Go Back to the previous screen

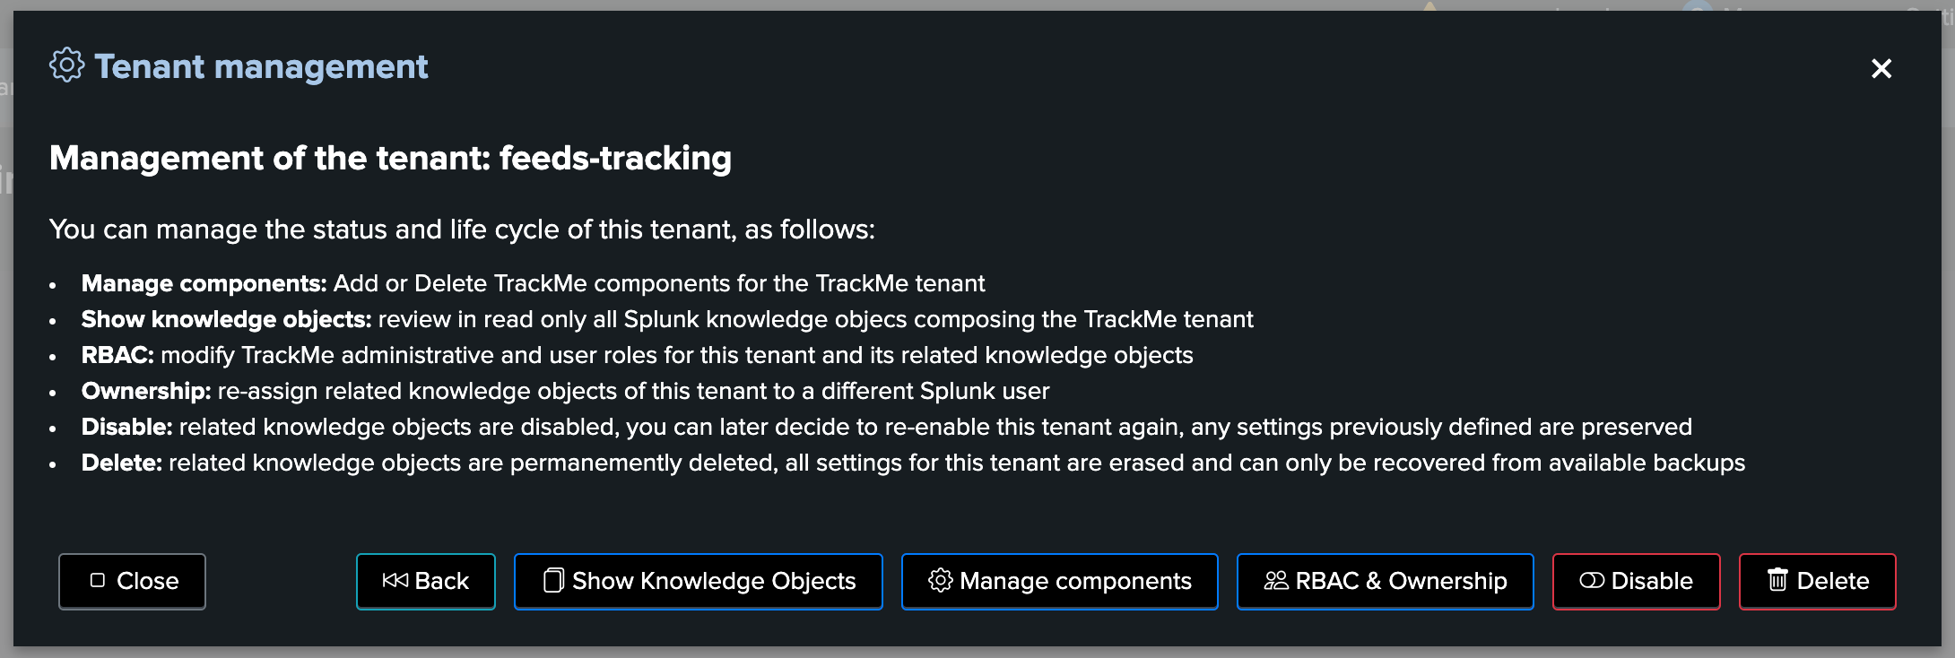point(426,582)
